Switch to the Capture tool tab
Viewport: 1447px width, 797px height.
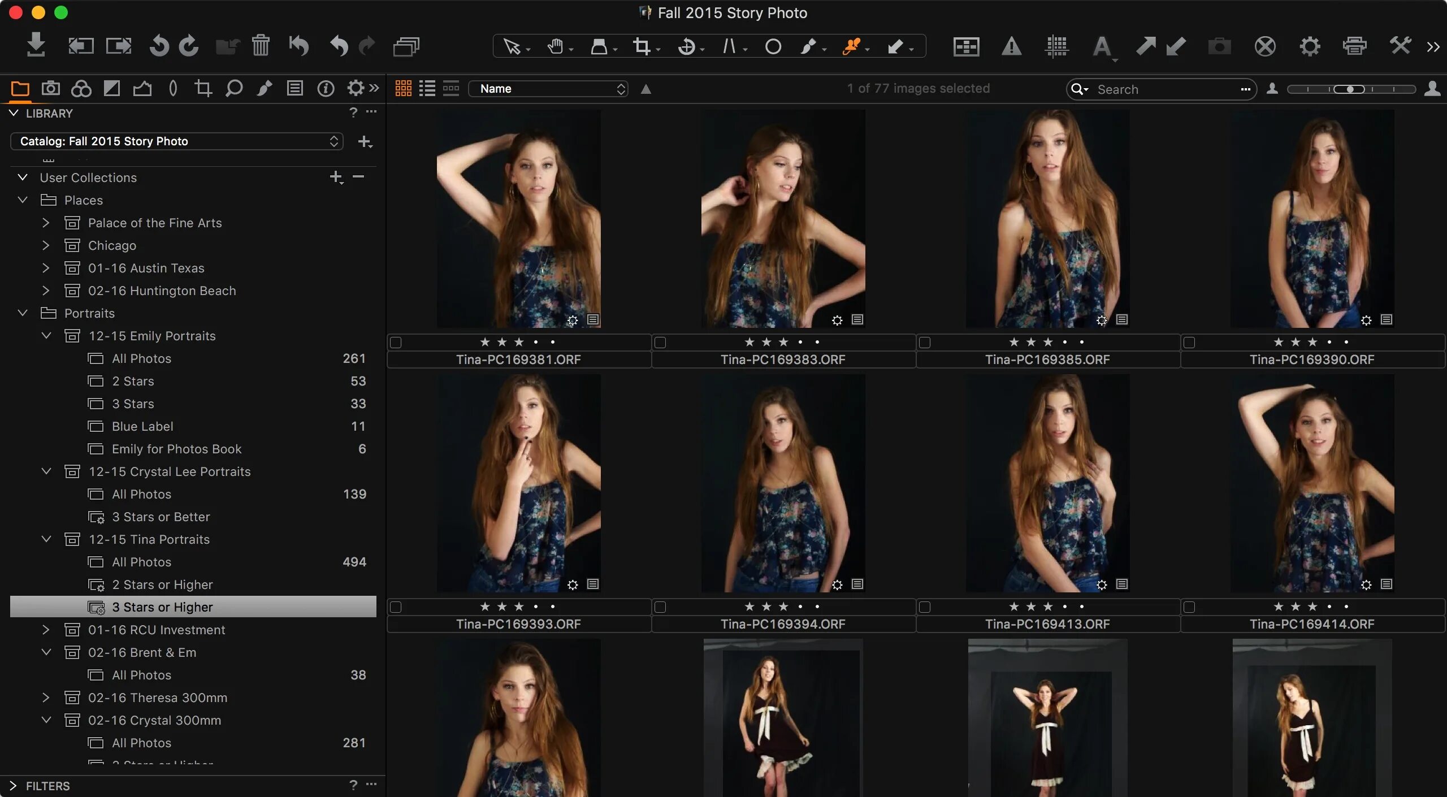(x=51, y=88)
